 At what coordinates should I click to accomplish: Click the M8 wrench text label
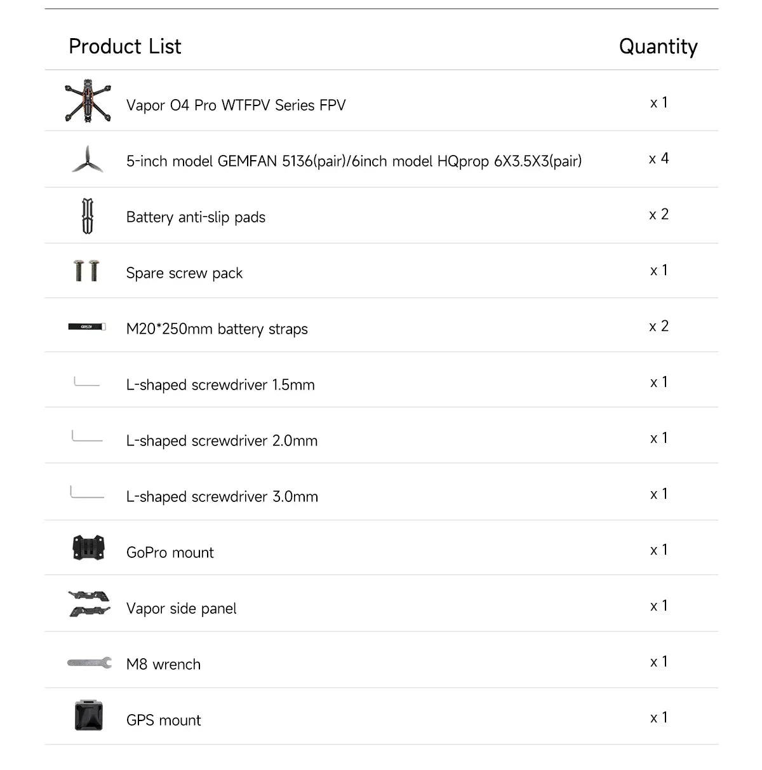(x=163, y=665)
